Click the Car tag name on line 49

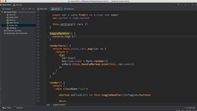point(62,55)
